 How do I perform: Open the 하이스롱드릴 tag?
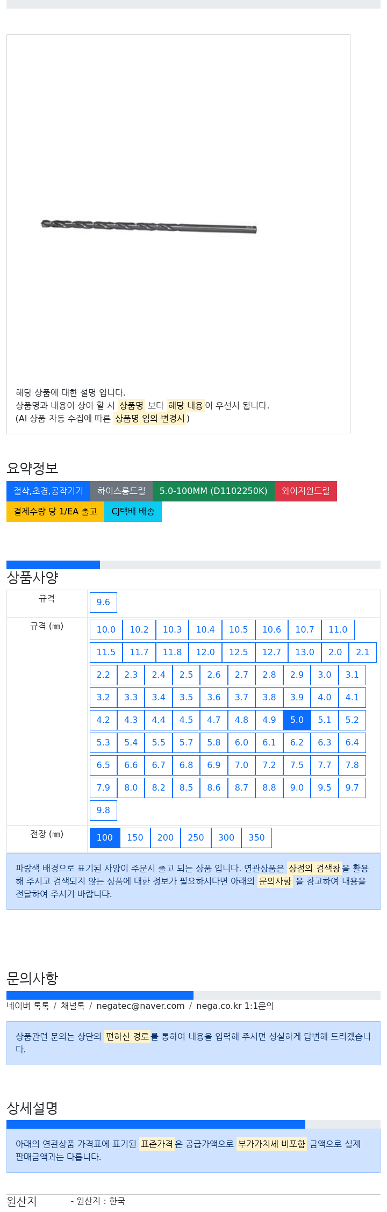pos(121,491)
